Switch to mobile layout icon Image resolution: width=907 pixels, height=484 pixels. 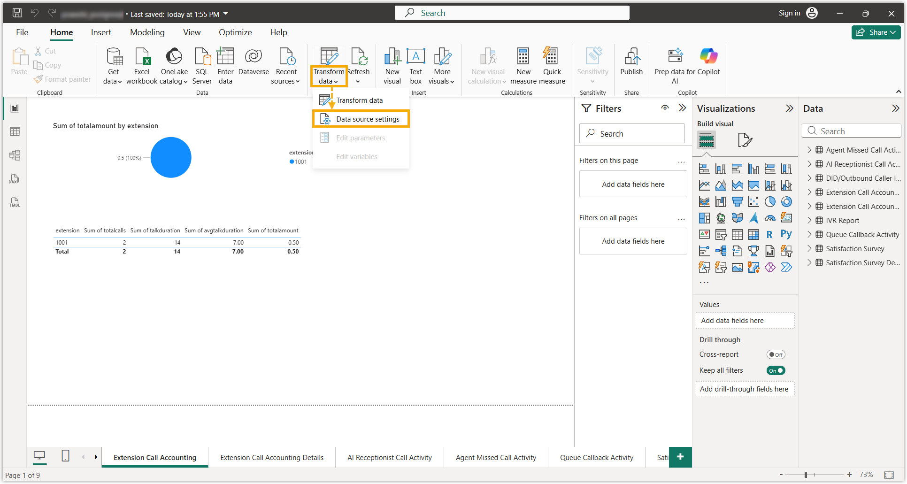pos(65,456)
